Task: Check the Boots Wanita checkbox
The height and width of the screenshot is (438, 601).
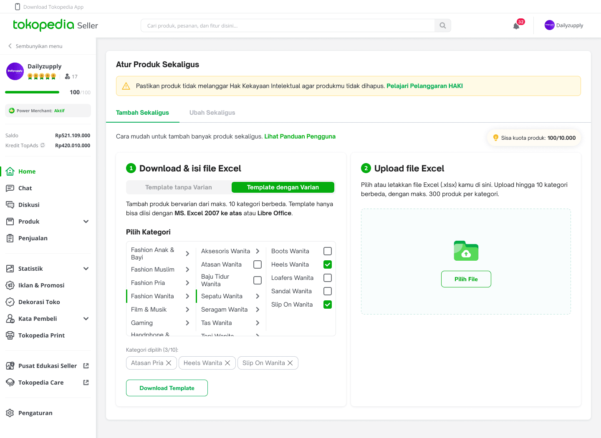Action: [x=328, y=251]
